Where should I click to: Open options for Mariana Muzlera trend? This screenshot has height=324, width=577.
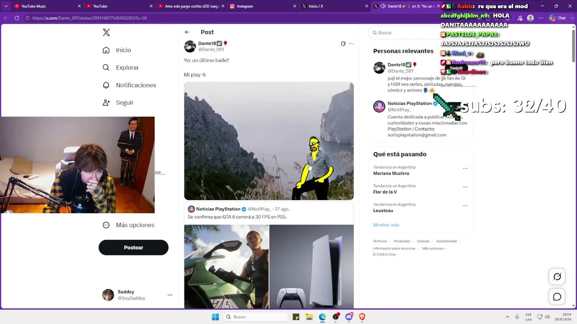point(465,168)
